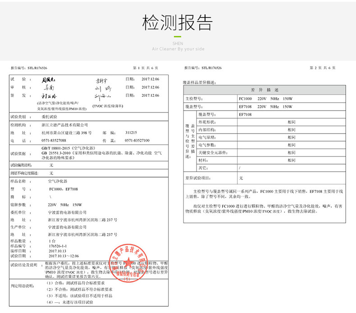356x313 pixels.
Task: Click the 检测报告 main heading
Action: pos(178,22)
